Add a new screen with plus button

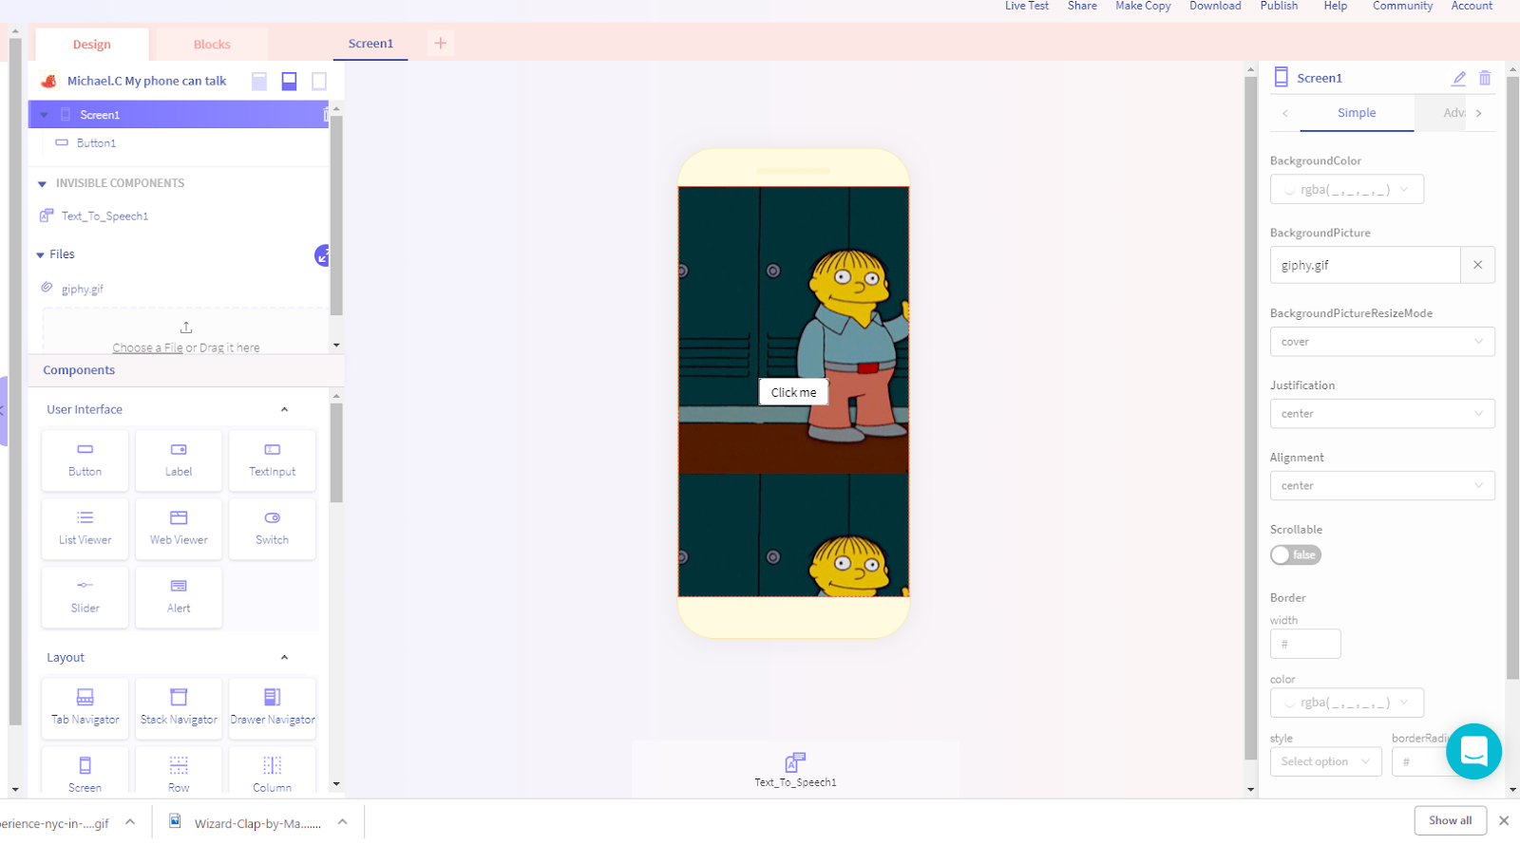coord(440,44)
